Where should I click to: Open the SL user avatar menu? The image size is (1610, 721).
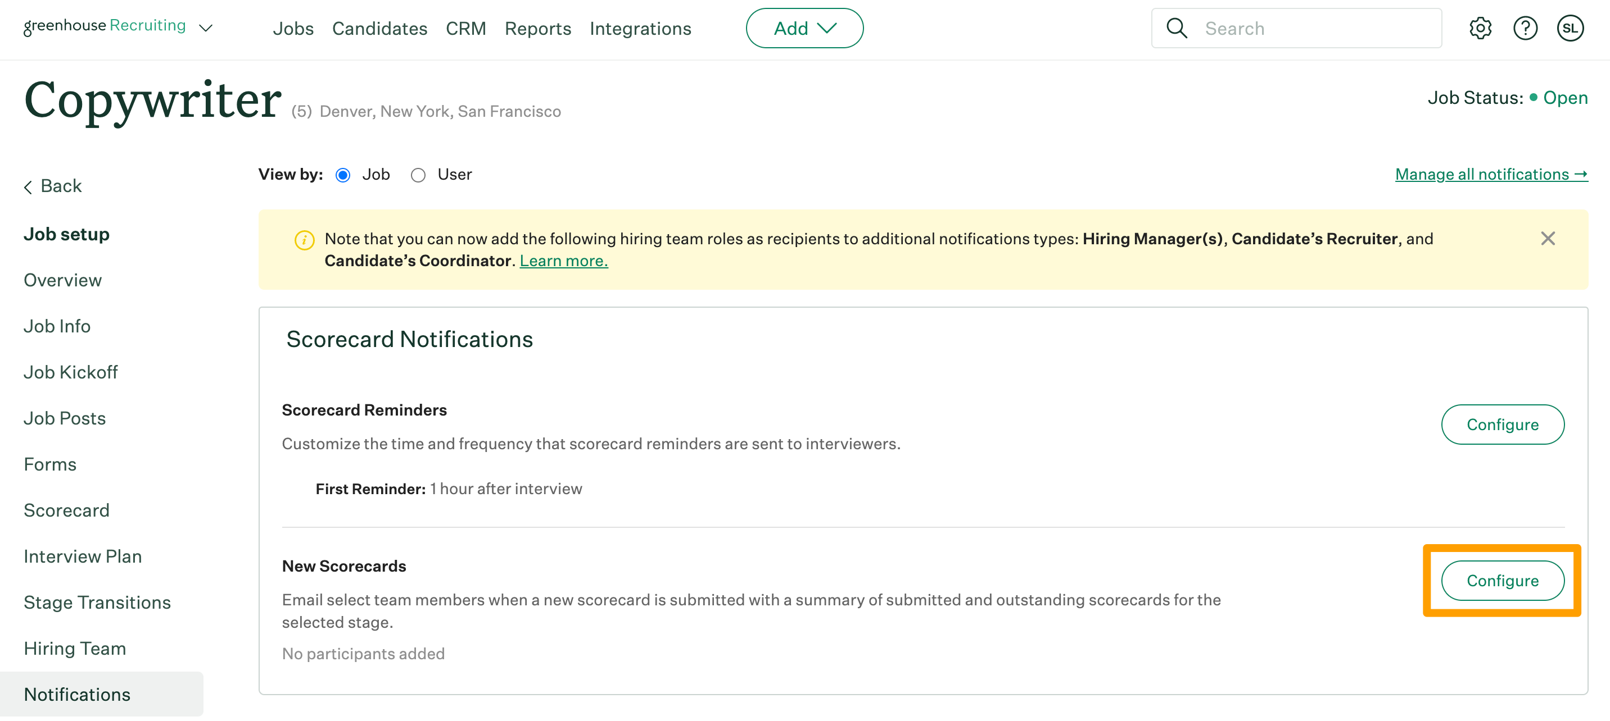pyautogui.click(x=1570, y=28)
